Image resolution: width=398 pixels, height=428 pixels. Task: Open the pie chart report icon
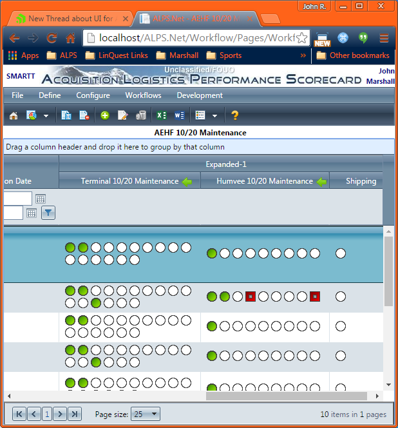(32, 115)
